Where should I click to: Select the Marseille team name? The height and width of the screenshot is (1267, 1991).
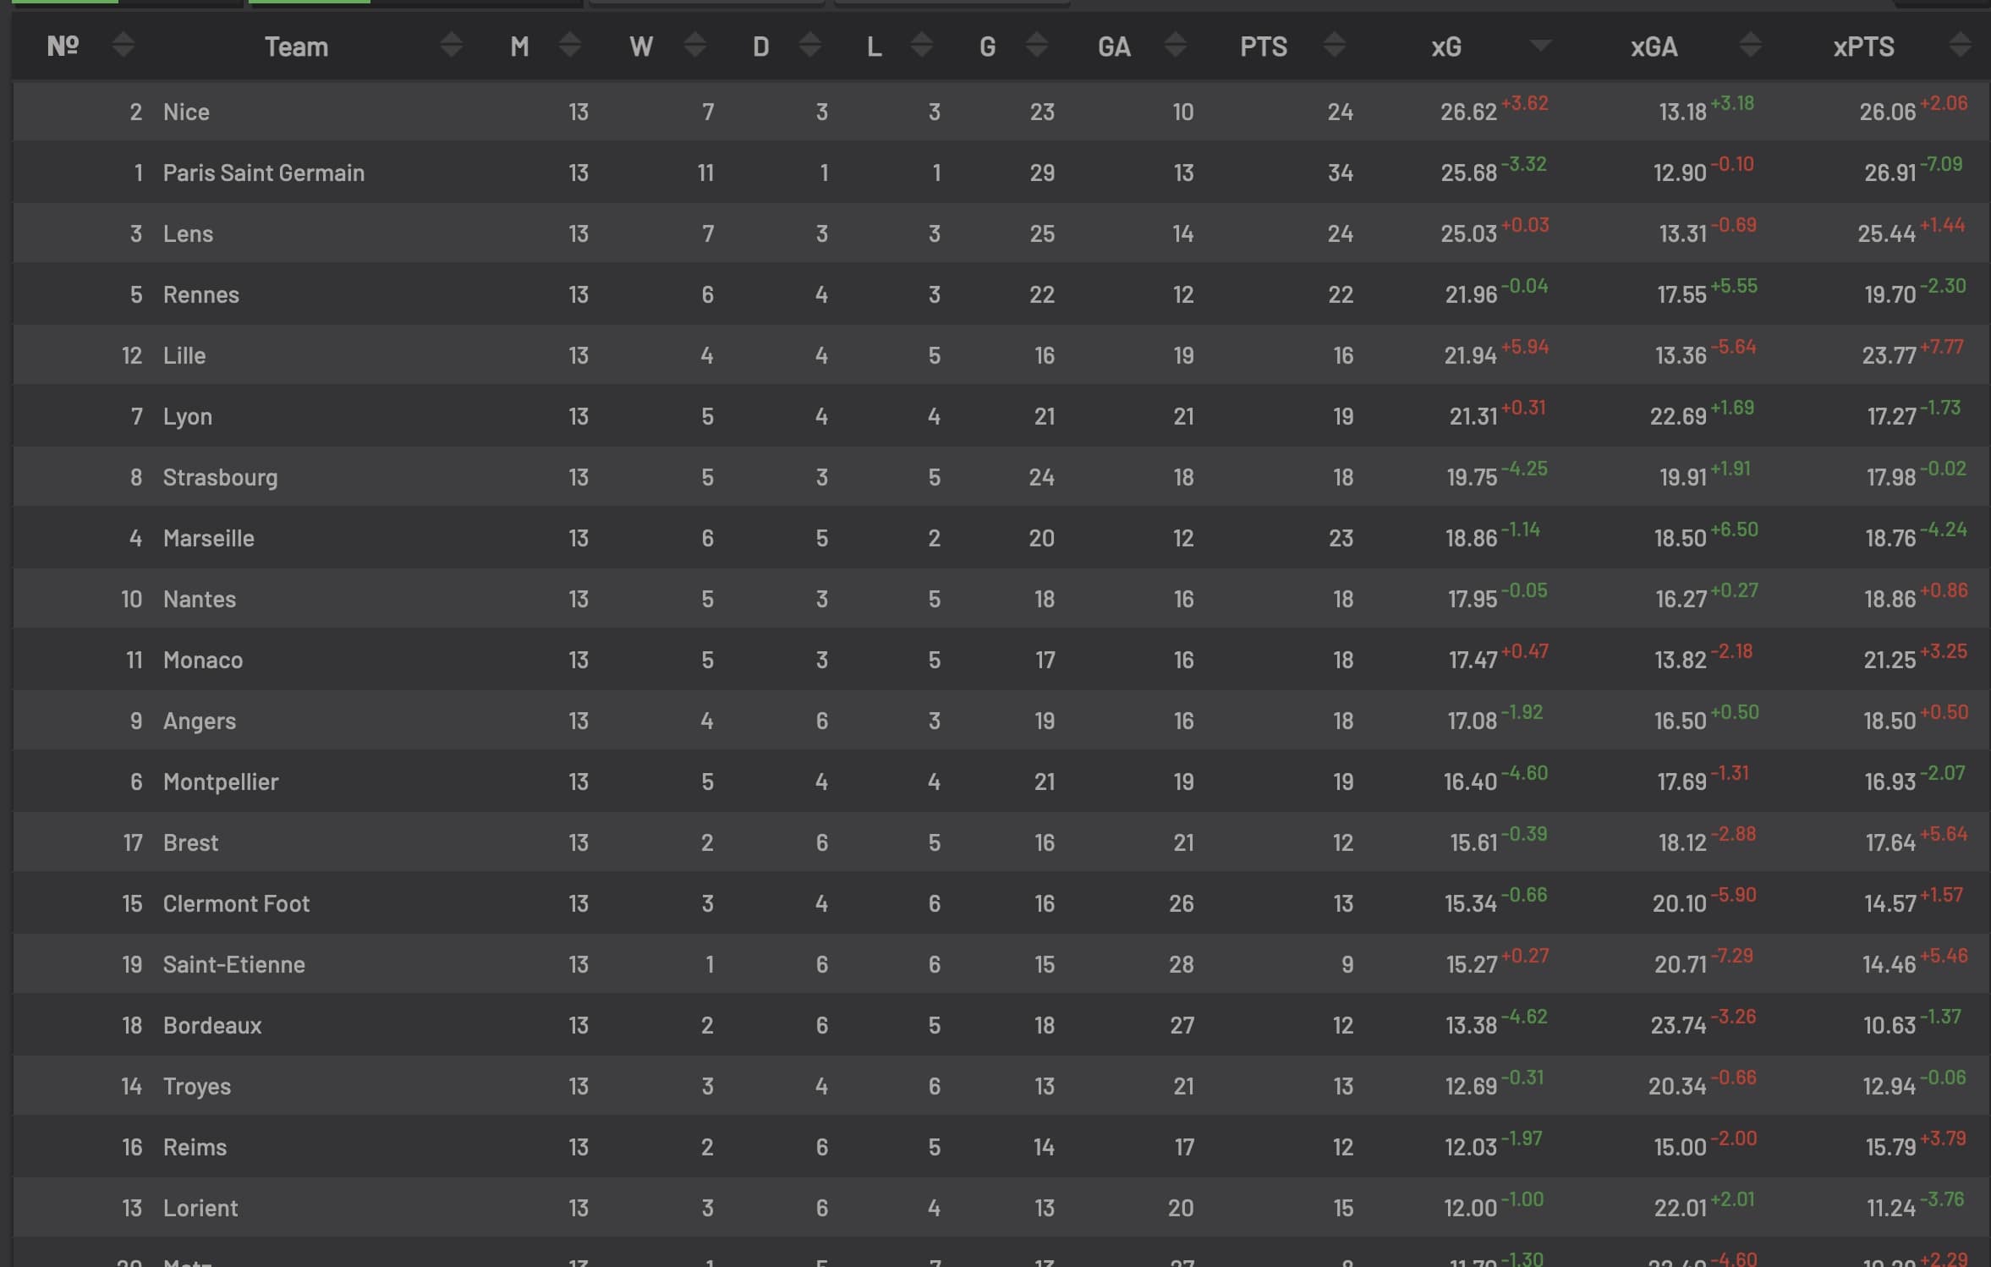209,538
